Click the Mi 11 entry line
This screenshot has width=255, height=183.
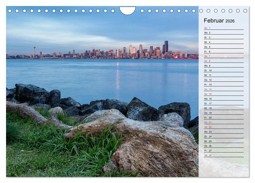click(223, 75)
